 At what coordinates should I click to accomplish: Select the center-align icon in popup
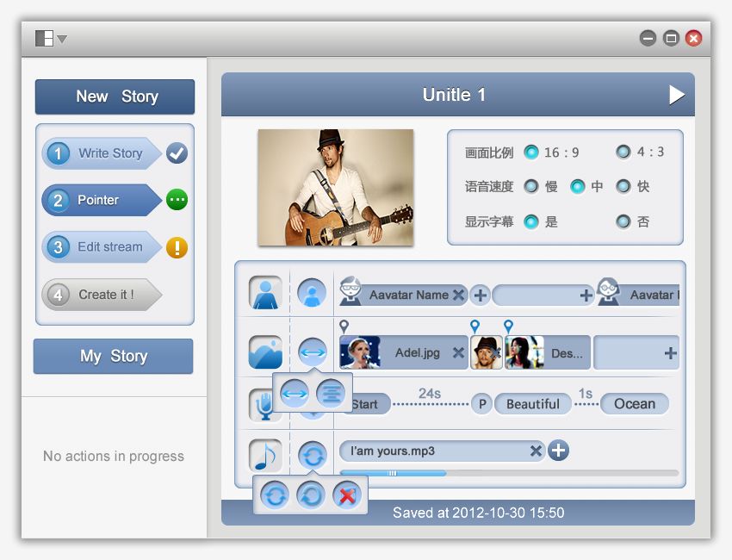click(331, 393)
